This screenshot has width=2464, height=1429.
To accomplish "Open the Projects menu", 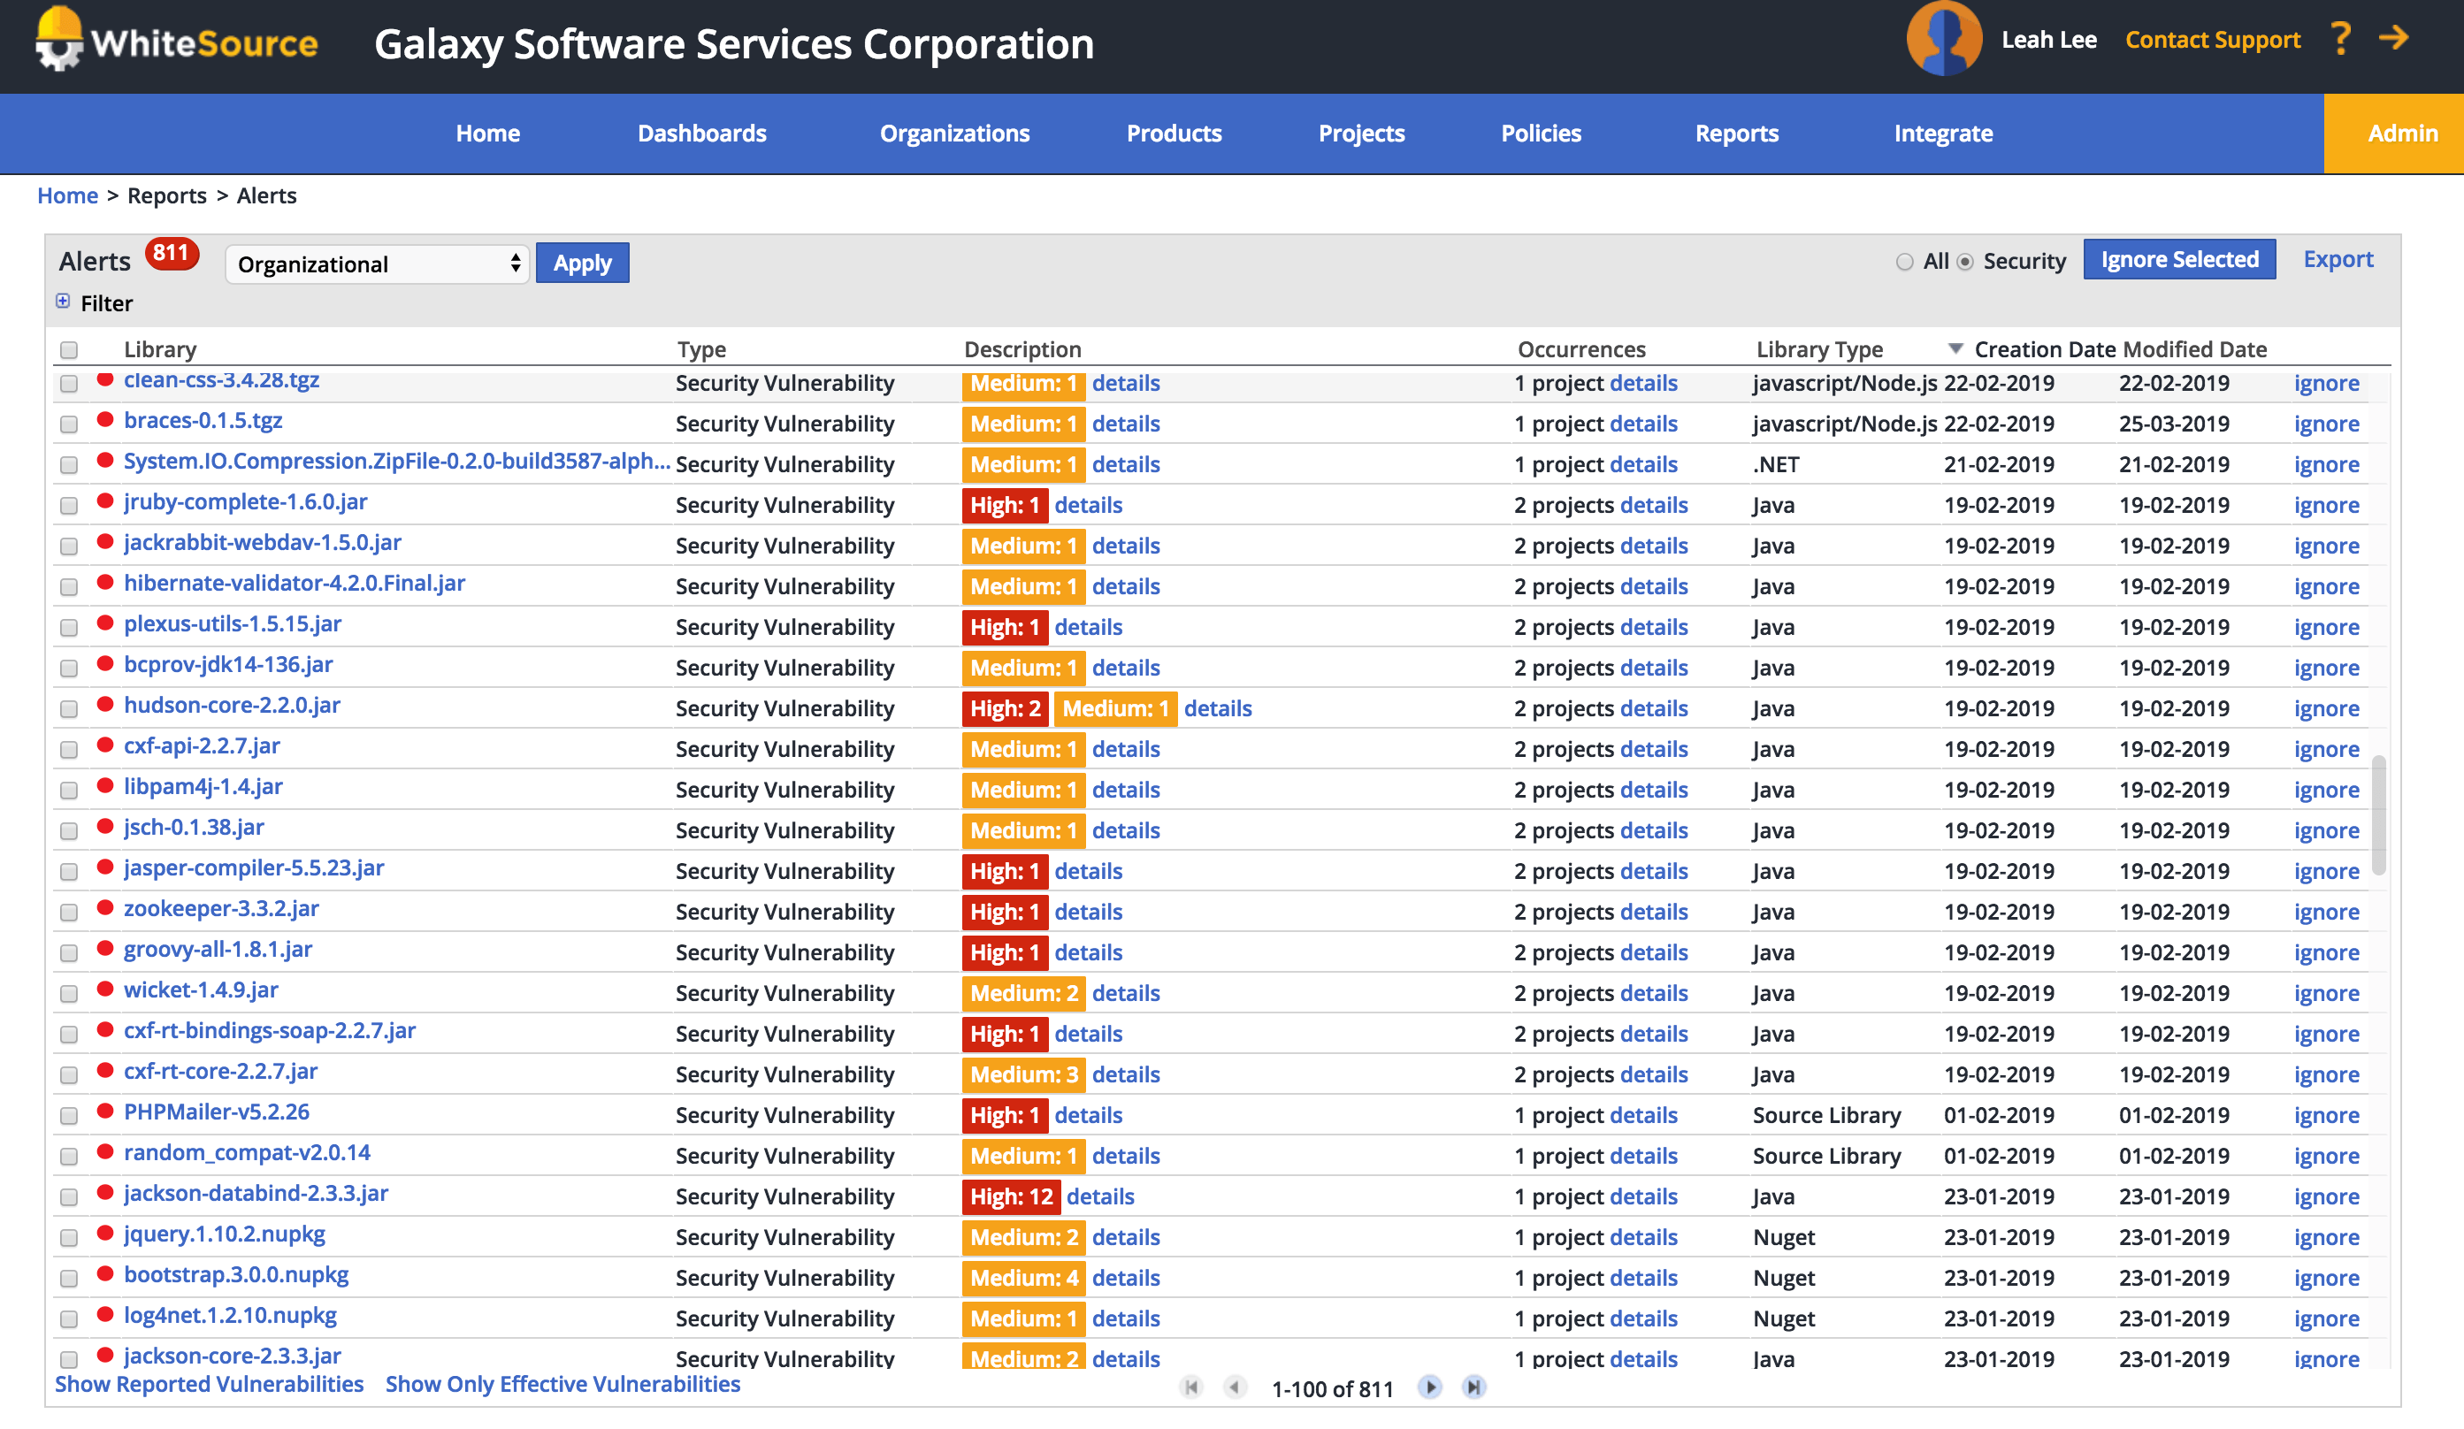I will point(1361,133).
